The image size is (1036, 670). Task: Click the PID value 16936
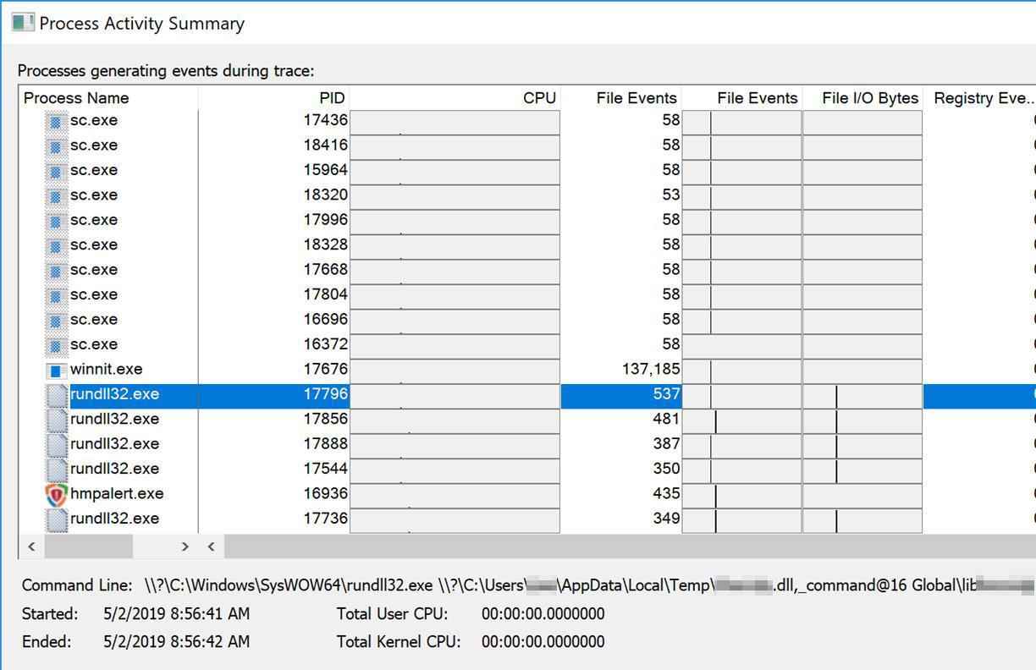pyautogui.click(x=326, y=494)
